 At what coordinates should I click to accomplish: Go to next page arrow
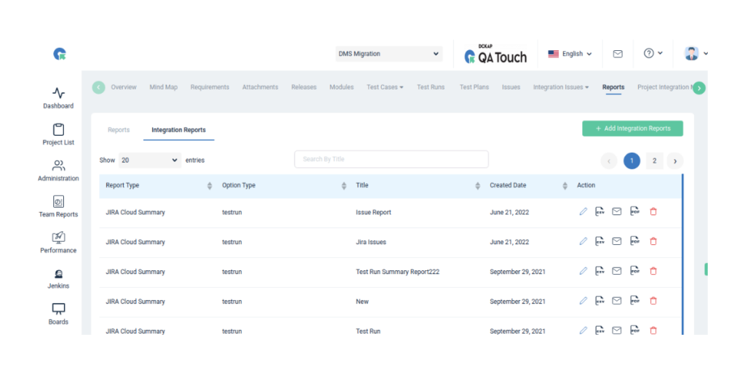tap(675, 161)
